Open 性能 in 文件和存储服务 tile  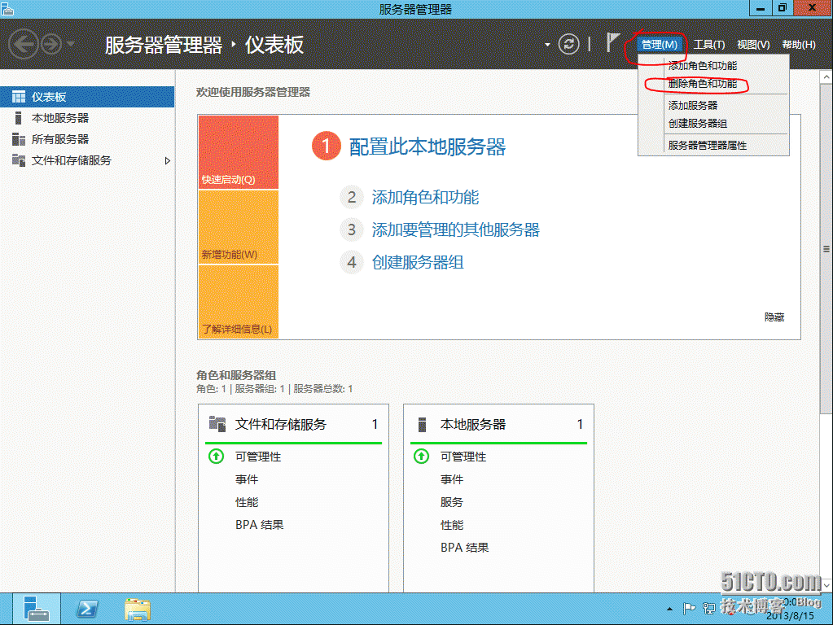pos(247,502)
